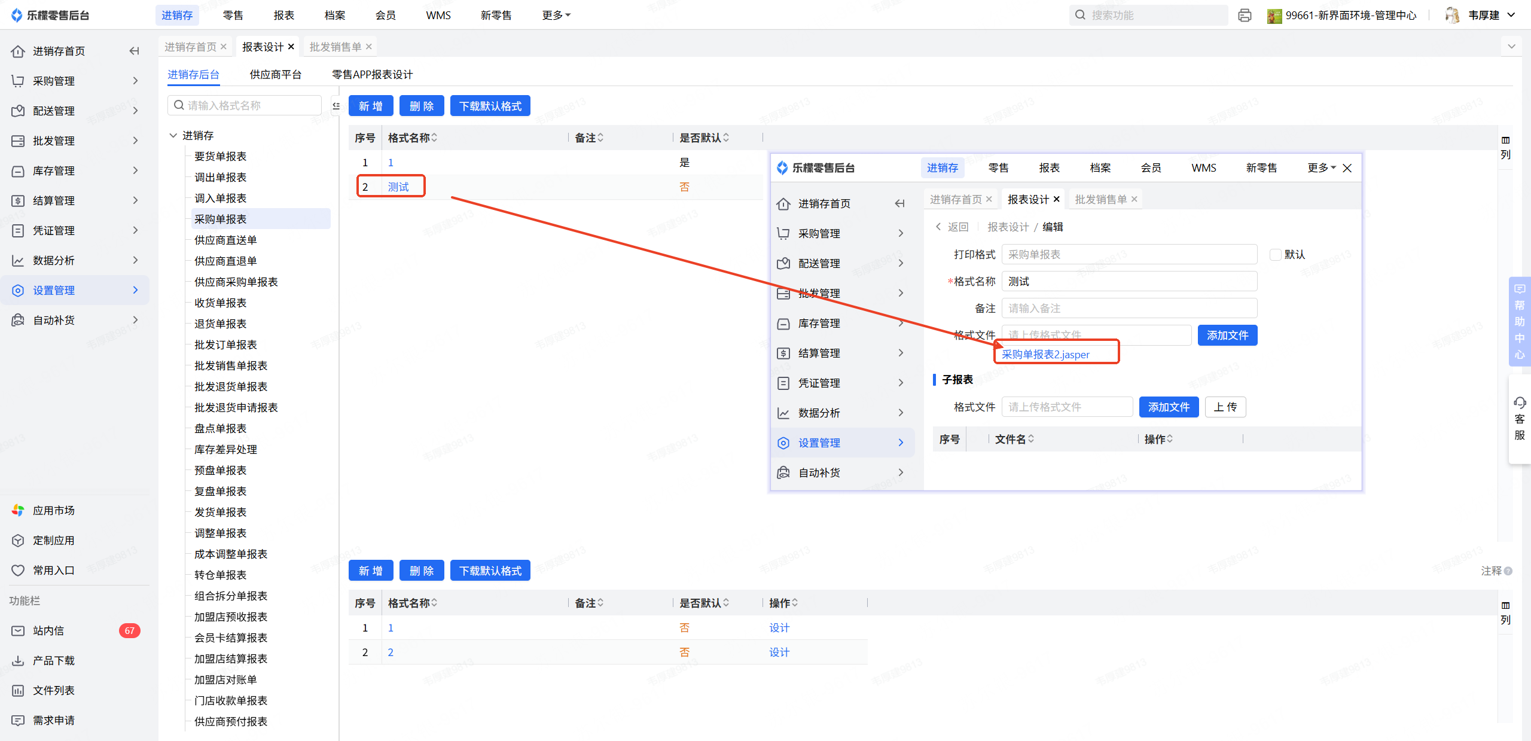The height and width of the screenshot is (741, 1531).
Task: Switch to the 供应商平台 tab
Action: (275, 74)
